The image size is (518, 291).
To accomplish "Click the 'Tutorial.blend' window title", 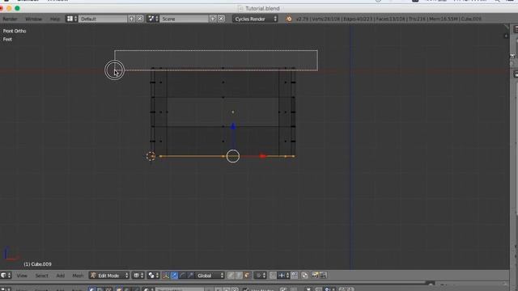I will [x=262, y=9].
